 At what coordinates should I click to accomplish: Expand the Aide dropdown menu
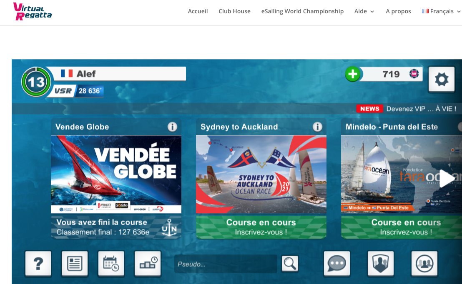(x=364, y=11)
